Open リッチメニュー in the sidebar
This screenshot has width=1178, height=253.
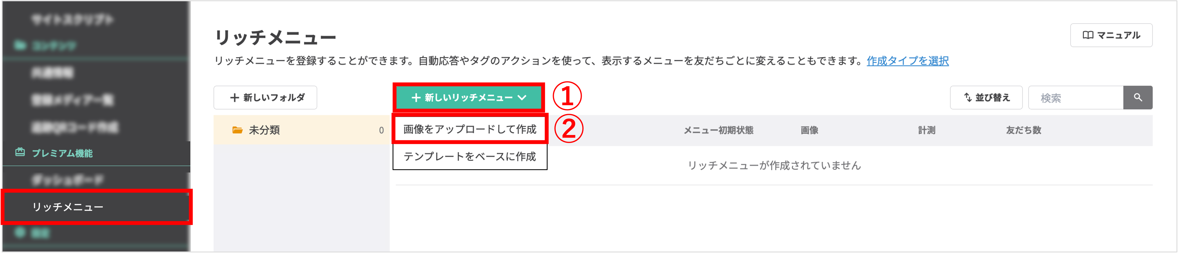[x=68, y=207]
